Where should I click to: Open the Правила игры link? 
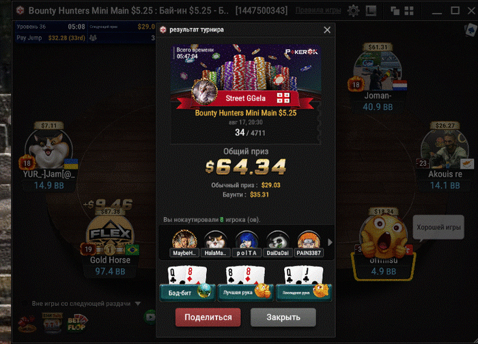[x=318, y=10]
